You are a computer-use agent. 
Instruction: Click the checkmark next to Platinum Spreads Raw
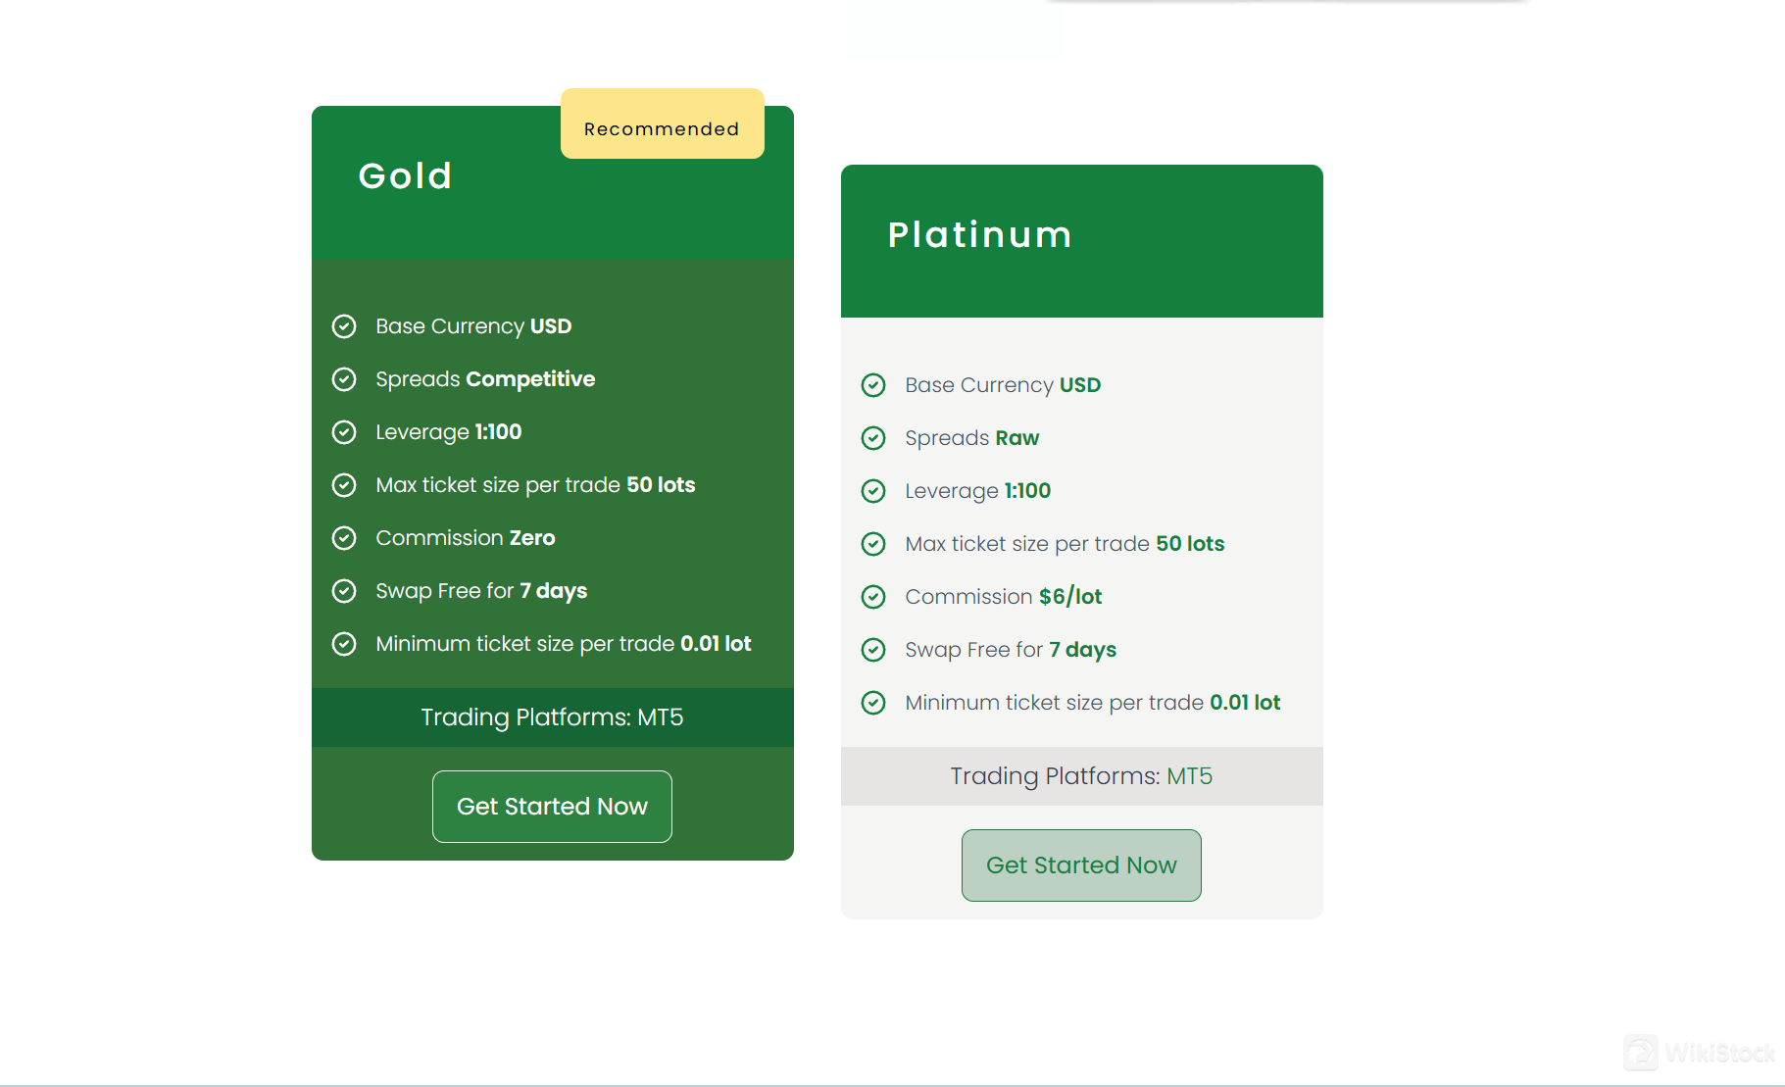[874, 438]
